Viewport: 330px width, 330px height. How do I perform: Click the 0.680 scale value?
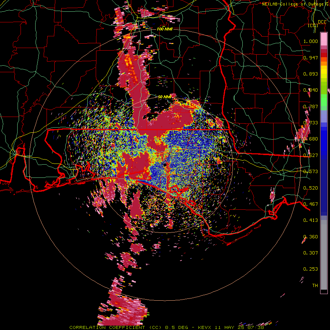(x=311, y=139)
